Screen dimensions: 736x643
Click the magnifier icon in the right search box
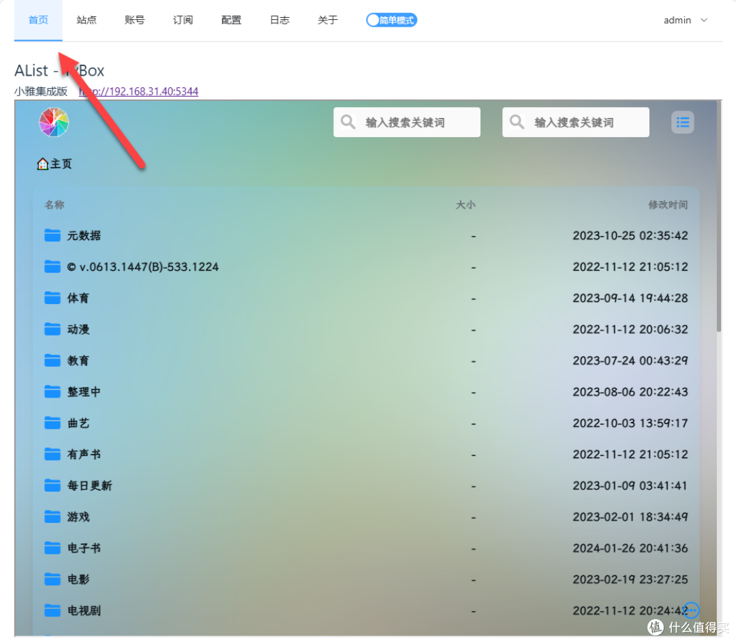[517, 121]
